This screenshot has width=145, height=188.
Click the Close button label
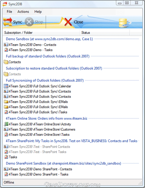(78, 22)
